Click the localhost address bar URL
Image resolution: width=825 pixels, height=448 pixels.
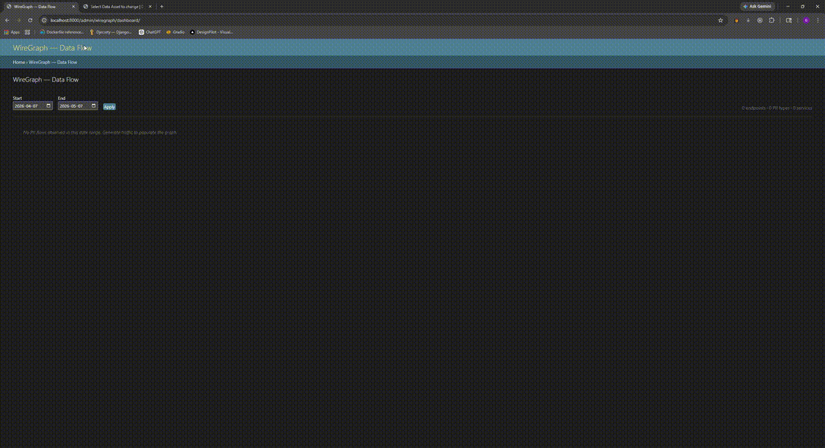pyautogui.click(x=95, y=21)
